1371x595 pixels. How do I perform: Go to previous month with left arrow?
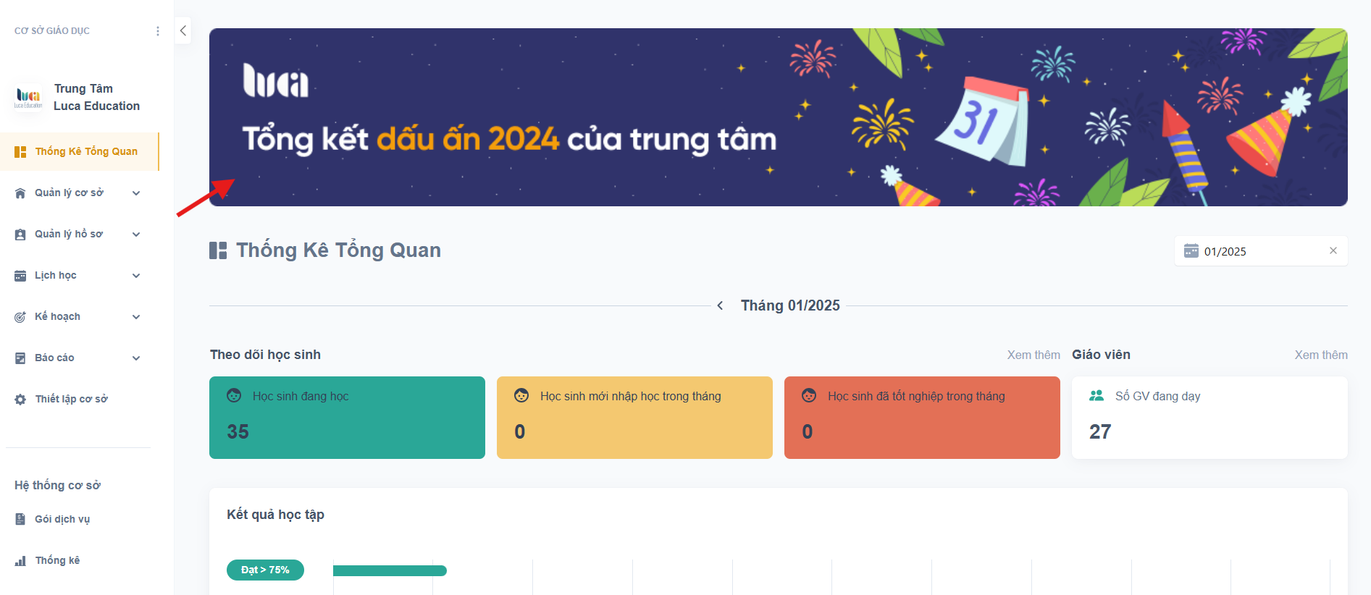pos(720,305)
